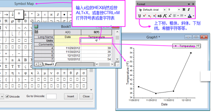The height and width of the screenshot is (112, 211).
Task: Click the Book1 vertical scrollbar down arrow
Action: coord(117,59)
